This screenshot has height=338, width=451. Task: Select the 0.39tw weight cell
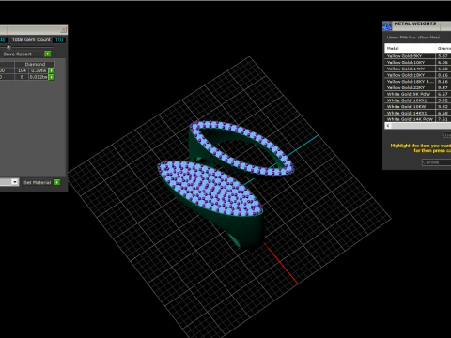coord(39,70)
